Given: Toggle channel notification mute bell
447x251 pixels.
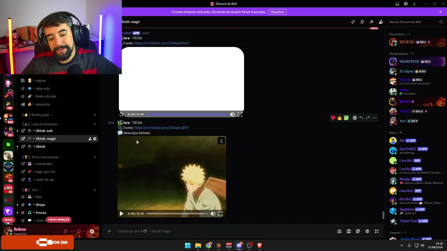Looking at the screenshot, I should 362,22.
